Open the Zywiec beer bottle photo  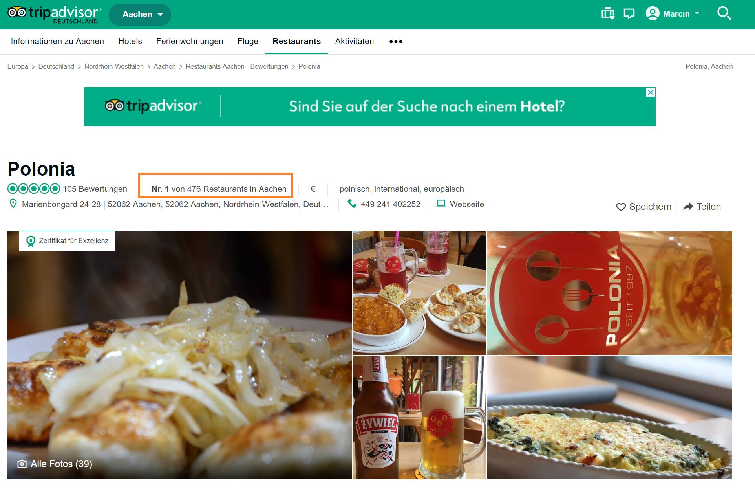point(419,417)
